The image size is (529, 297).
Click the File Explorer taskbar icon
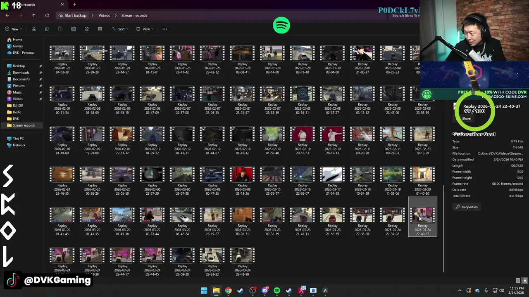click(x=216, y=290)
